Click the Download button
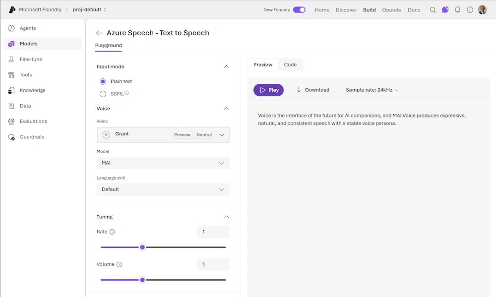Viewport: 496px width, 297px height. pyautogui.click(x=312, y=90)
